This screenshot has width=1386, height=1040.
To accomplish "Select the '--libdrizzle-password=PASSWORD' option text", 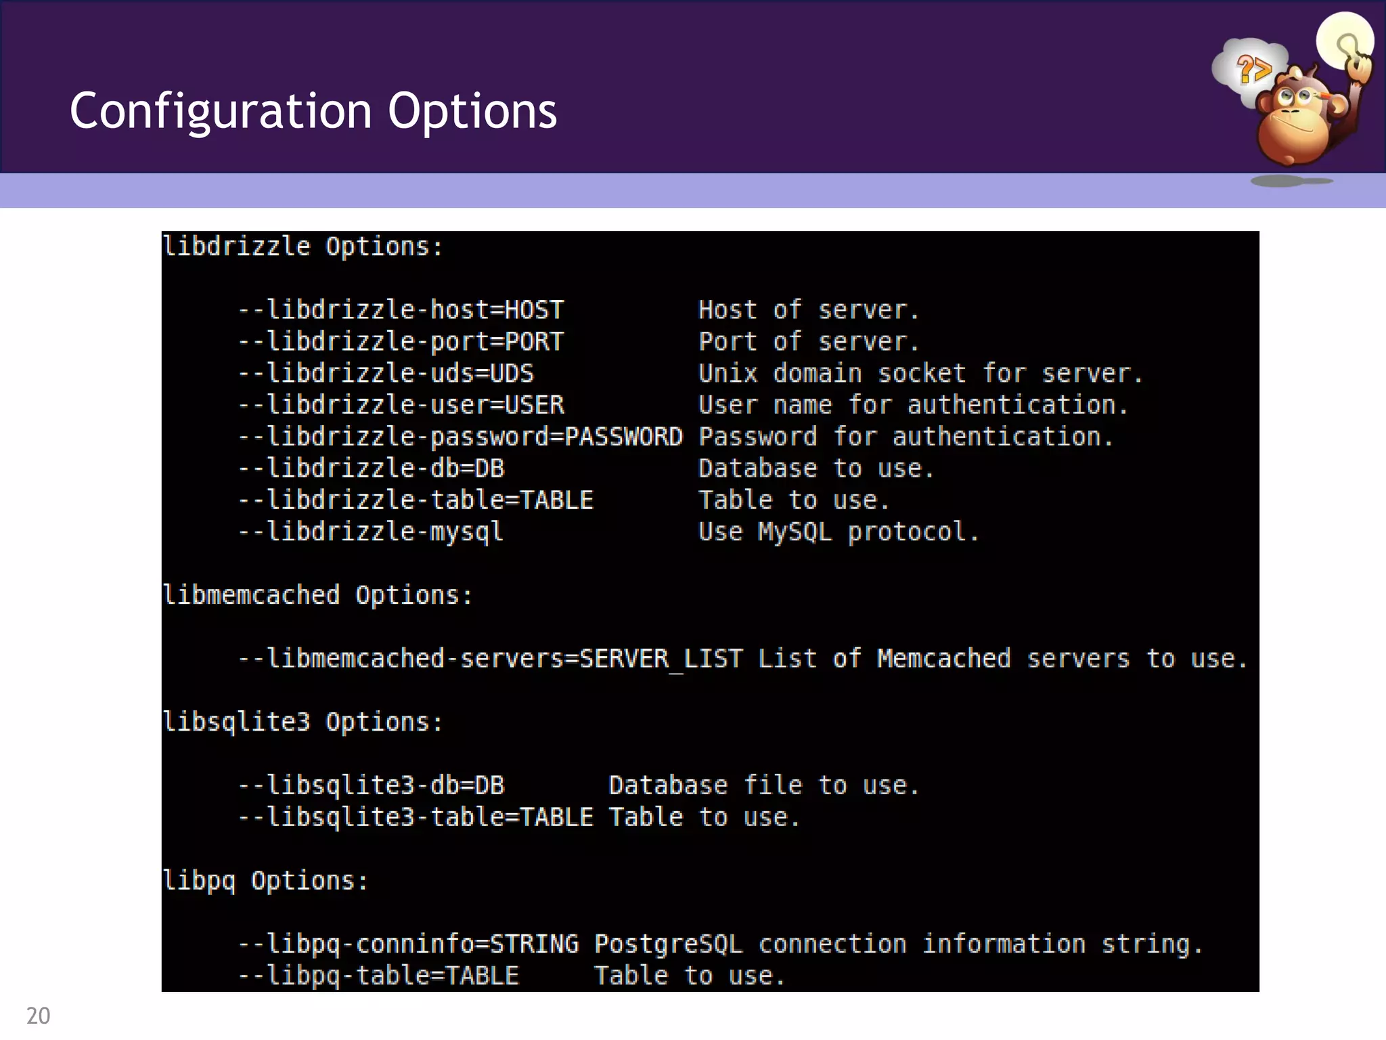I will (461, 437).
